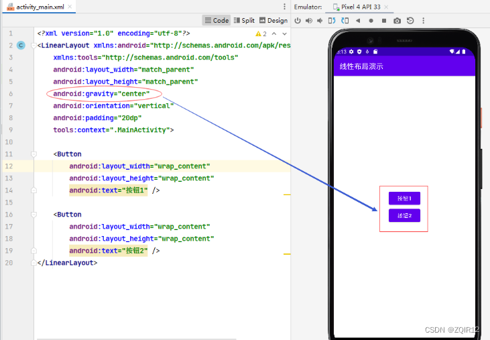Viewport: 490px width, 340px height.
Task: Click the highlighted android:text="按钮2" attribute
Action: [108, 251]
